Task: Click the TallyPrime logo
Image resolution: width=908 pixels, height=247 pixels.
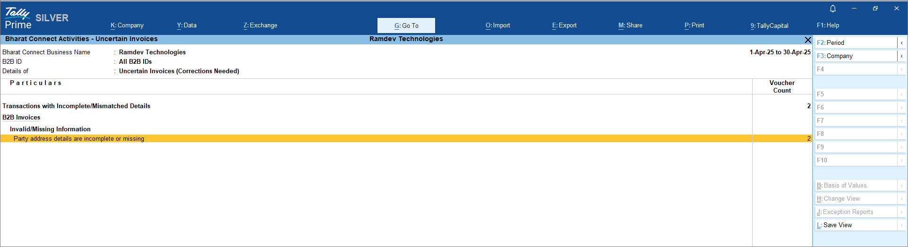Action: click(x=18, y=18)
